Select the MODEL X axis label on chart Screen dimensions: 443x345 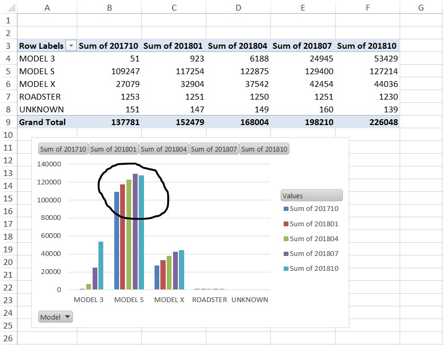point(169,299)
